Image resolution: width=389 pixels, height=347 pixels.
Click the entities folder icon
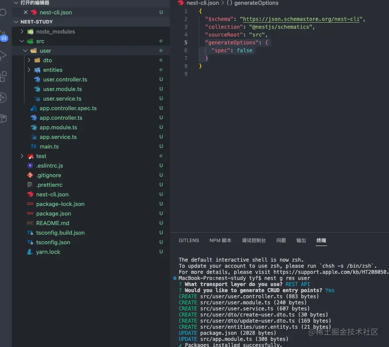point(37,70)
